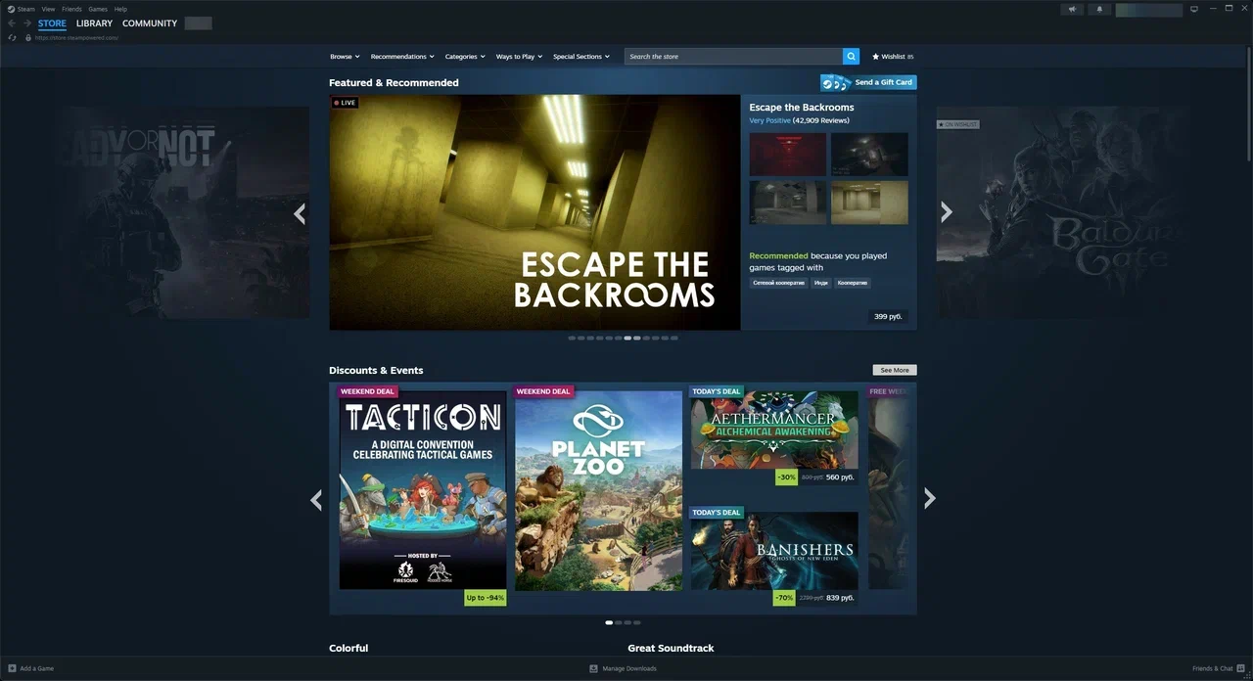1253x681 pixels.
Task: Open the announcements megaphone icon
Action: coord(1072,9)
